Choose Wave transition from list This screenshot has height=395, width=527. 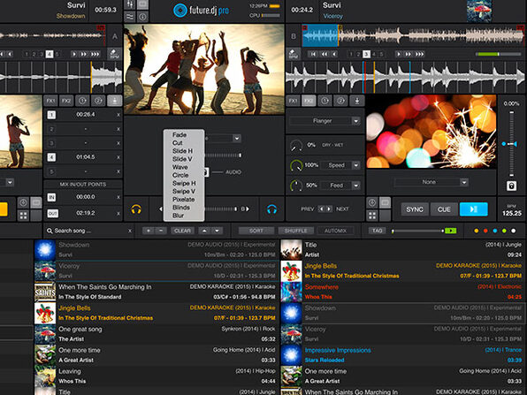click(179, 167)
